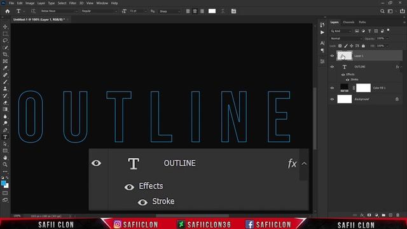
Task: Select the Brush tool
Action: [5, 82]
